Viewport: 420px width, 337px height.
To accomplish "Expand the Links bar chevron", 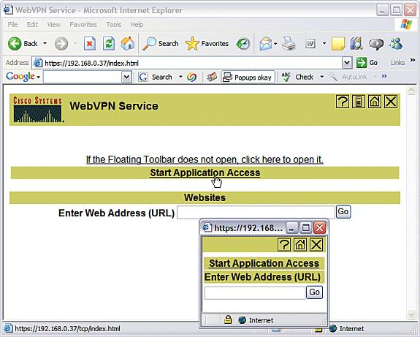I will pos(413,60).
